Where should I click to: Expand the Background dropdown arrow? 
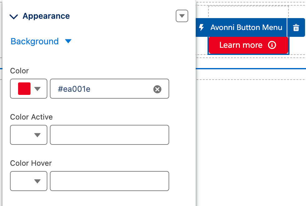(68, 42)
